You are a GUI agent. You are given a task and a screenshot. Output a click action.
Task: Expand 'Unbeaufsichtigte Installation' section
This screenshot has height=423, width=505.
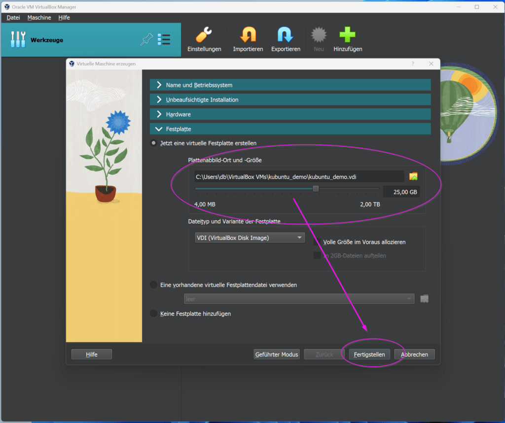tap(290, 100)
